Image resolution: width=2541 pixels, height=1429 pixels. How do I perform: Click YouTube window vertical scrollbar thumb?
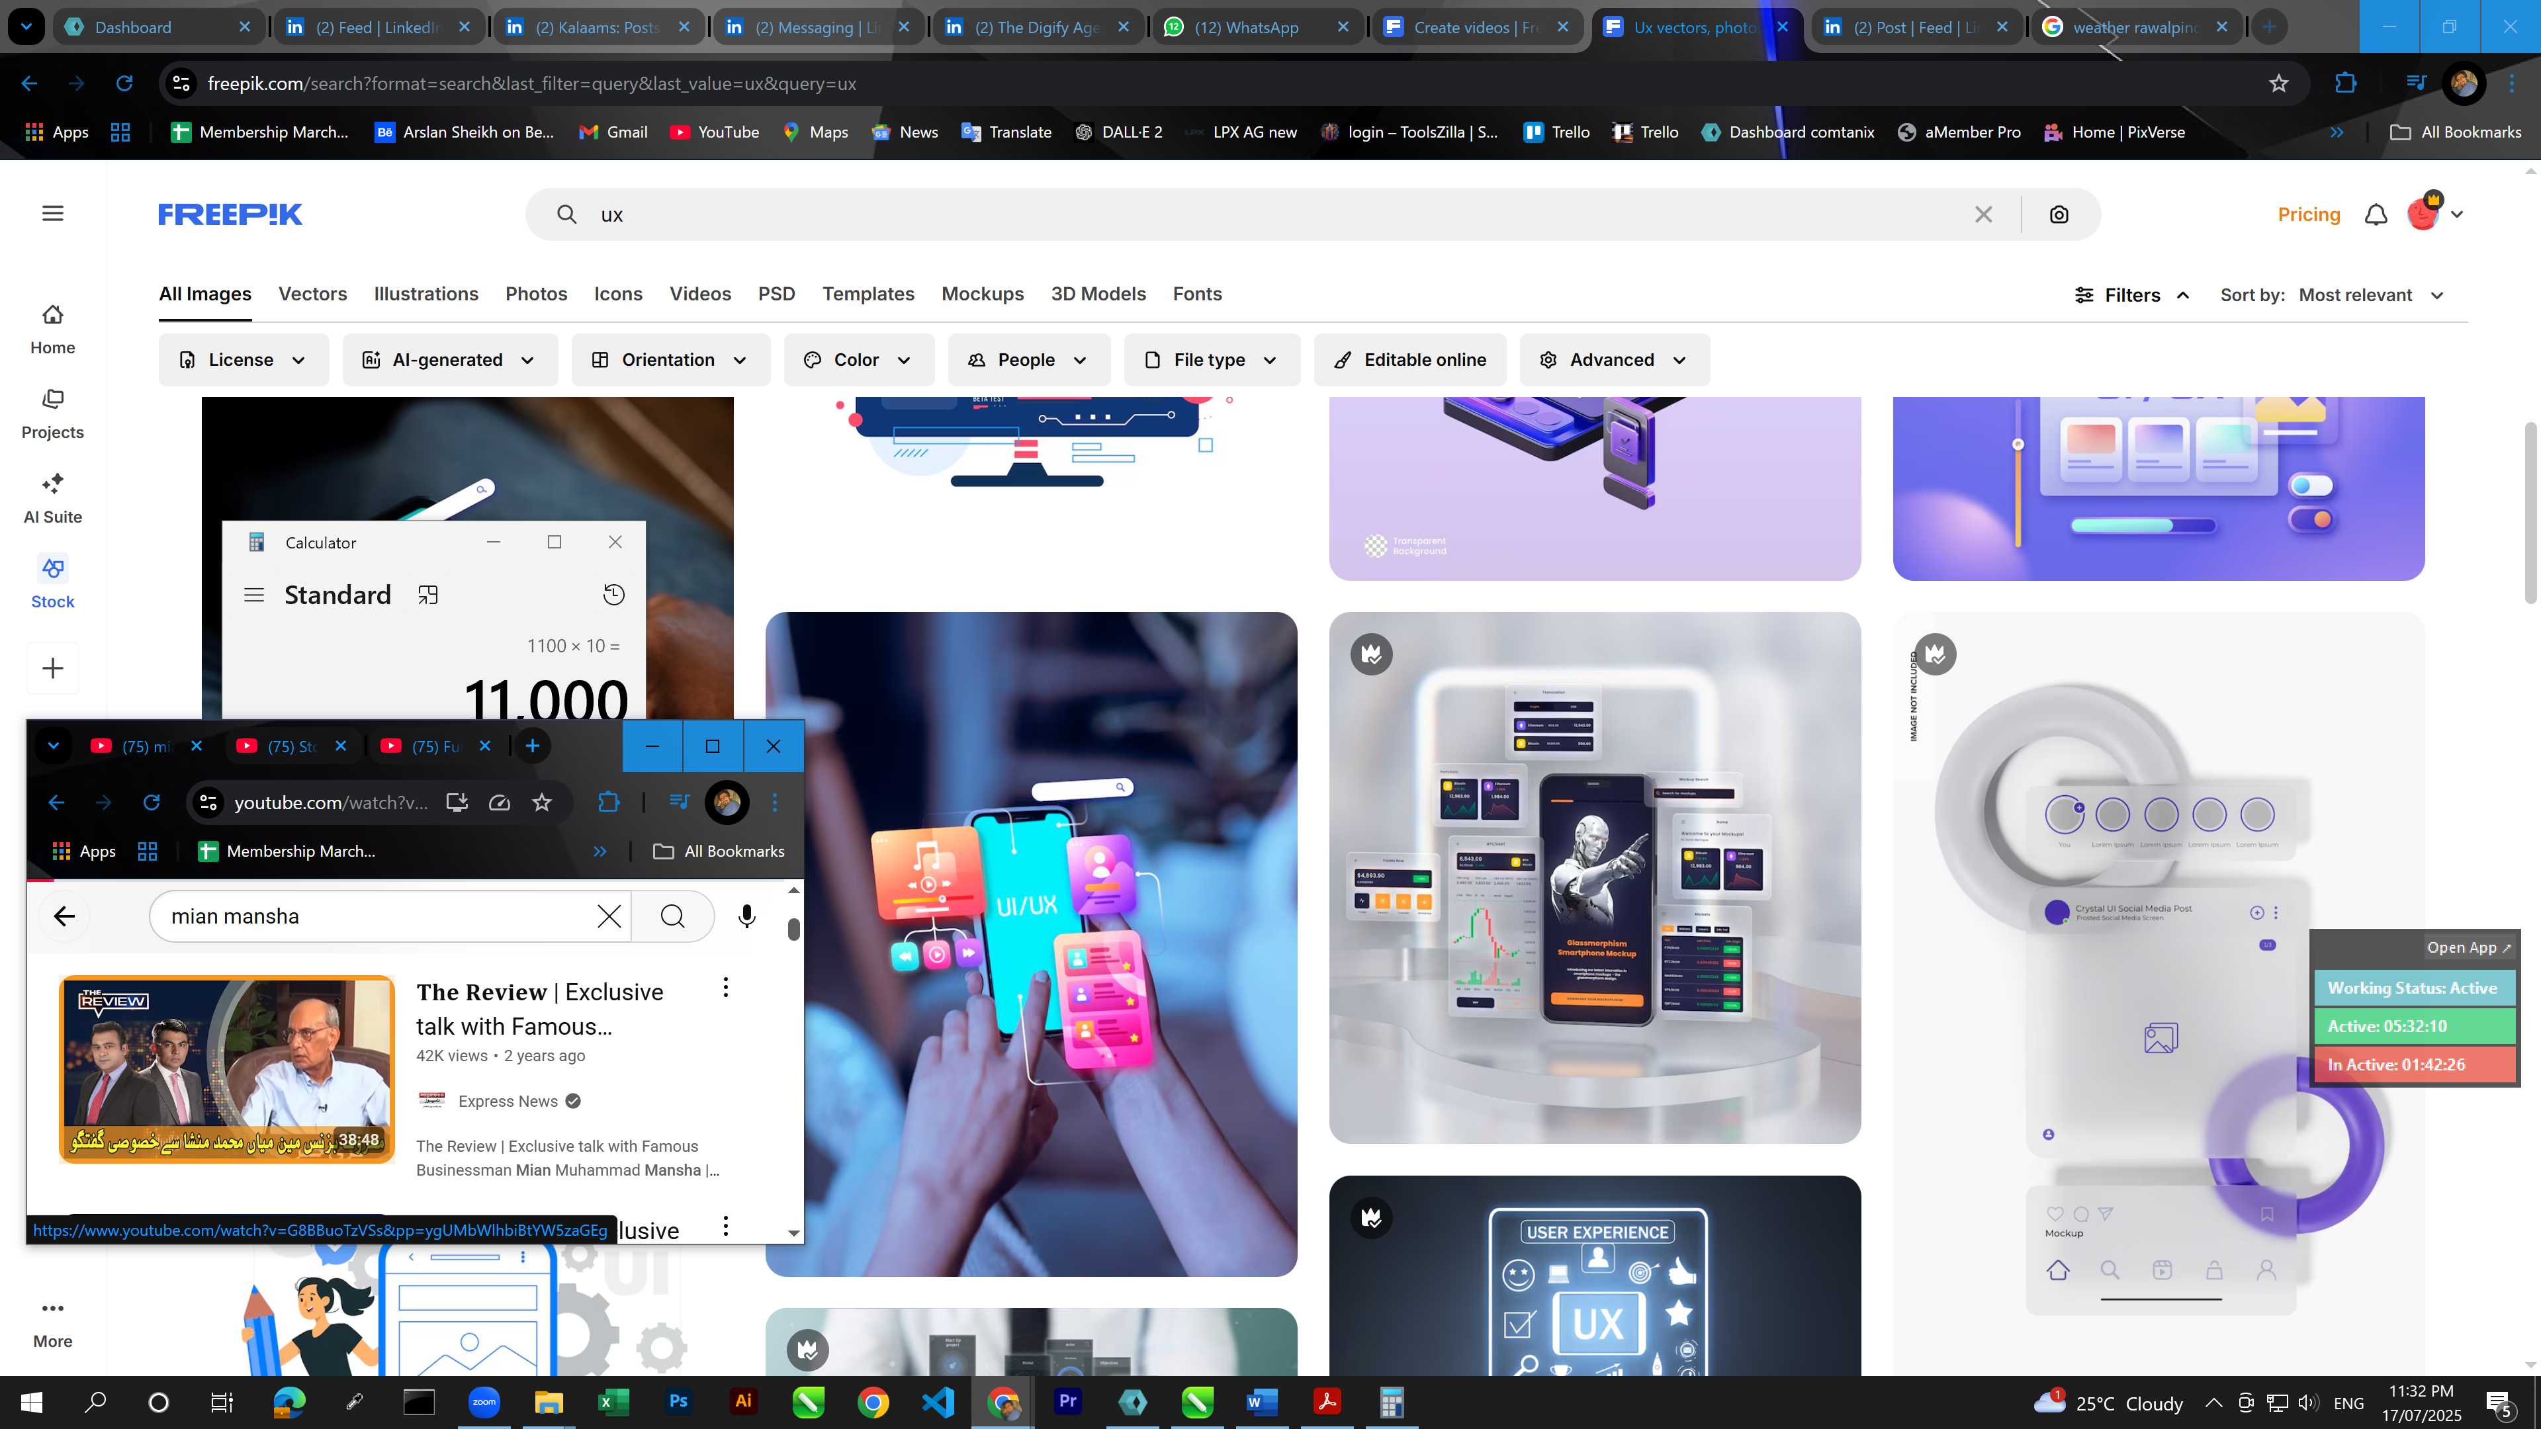click(794, 929)
